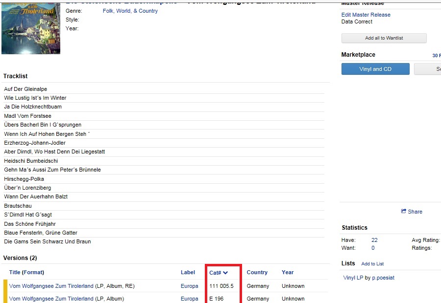The image size is (441, 303).
Task: Select the track Über'n Lorenziberg
Action: (x=27, y=188)
